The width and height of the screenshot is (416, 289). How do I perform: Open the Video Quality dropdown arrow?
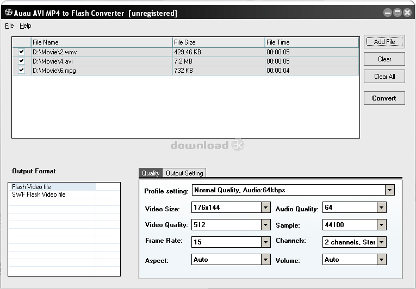coord(265,225)
